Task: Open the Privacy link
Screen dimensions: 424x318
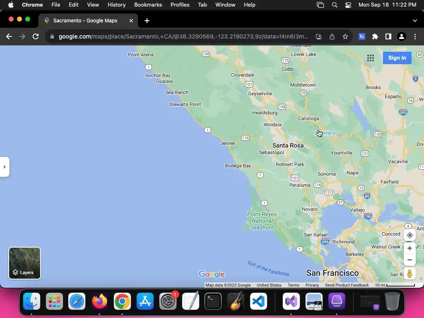Action: pyautogui.click(x=312, y=285)
